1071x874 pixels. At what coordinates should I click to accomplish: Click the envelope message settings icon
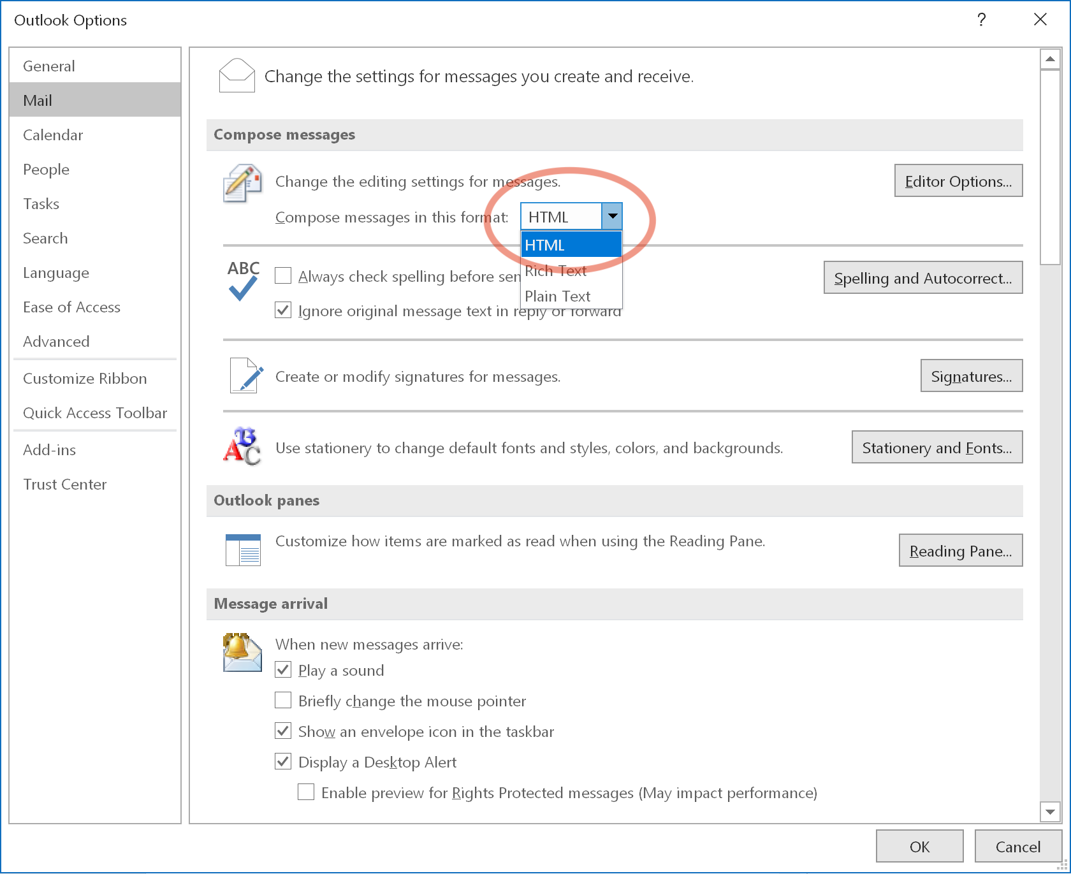click(237, 76)
